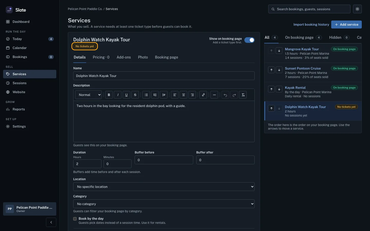The width and height of the screenshot is (370, 231).
Task: Move Mangrove Kayak Tour down
Action: coord(279,51)
